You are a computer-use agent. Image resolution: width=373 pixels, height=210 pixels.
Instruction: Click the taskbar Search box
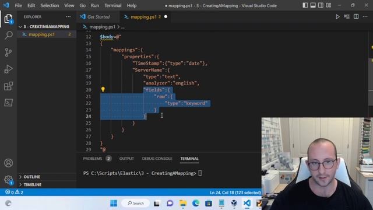pos(136,203)
